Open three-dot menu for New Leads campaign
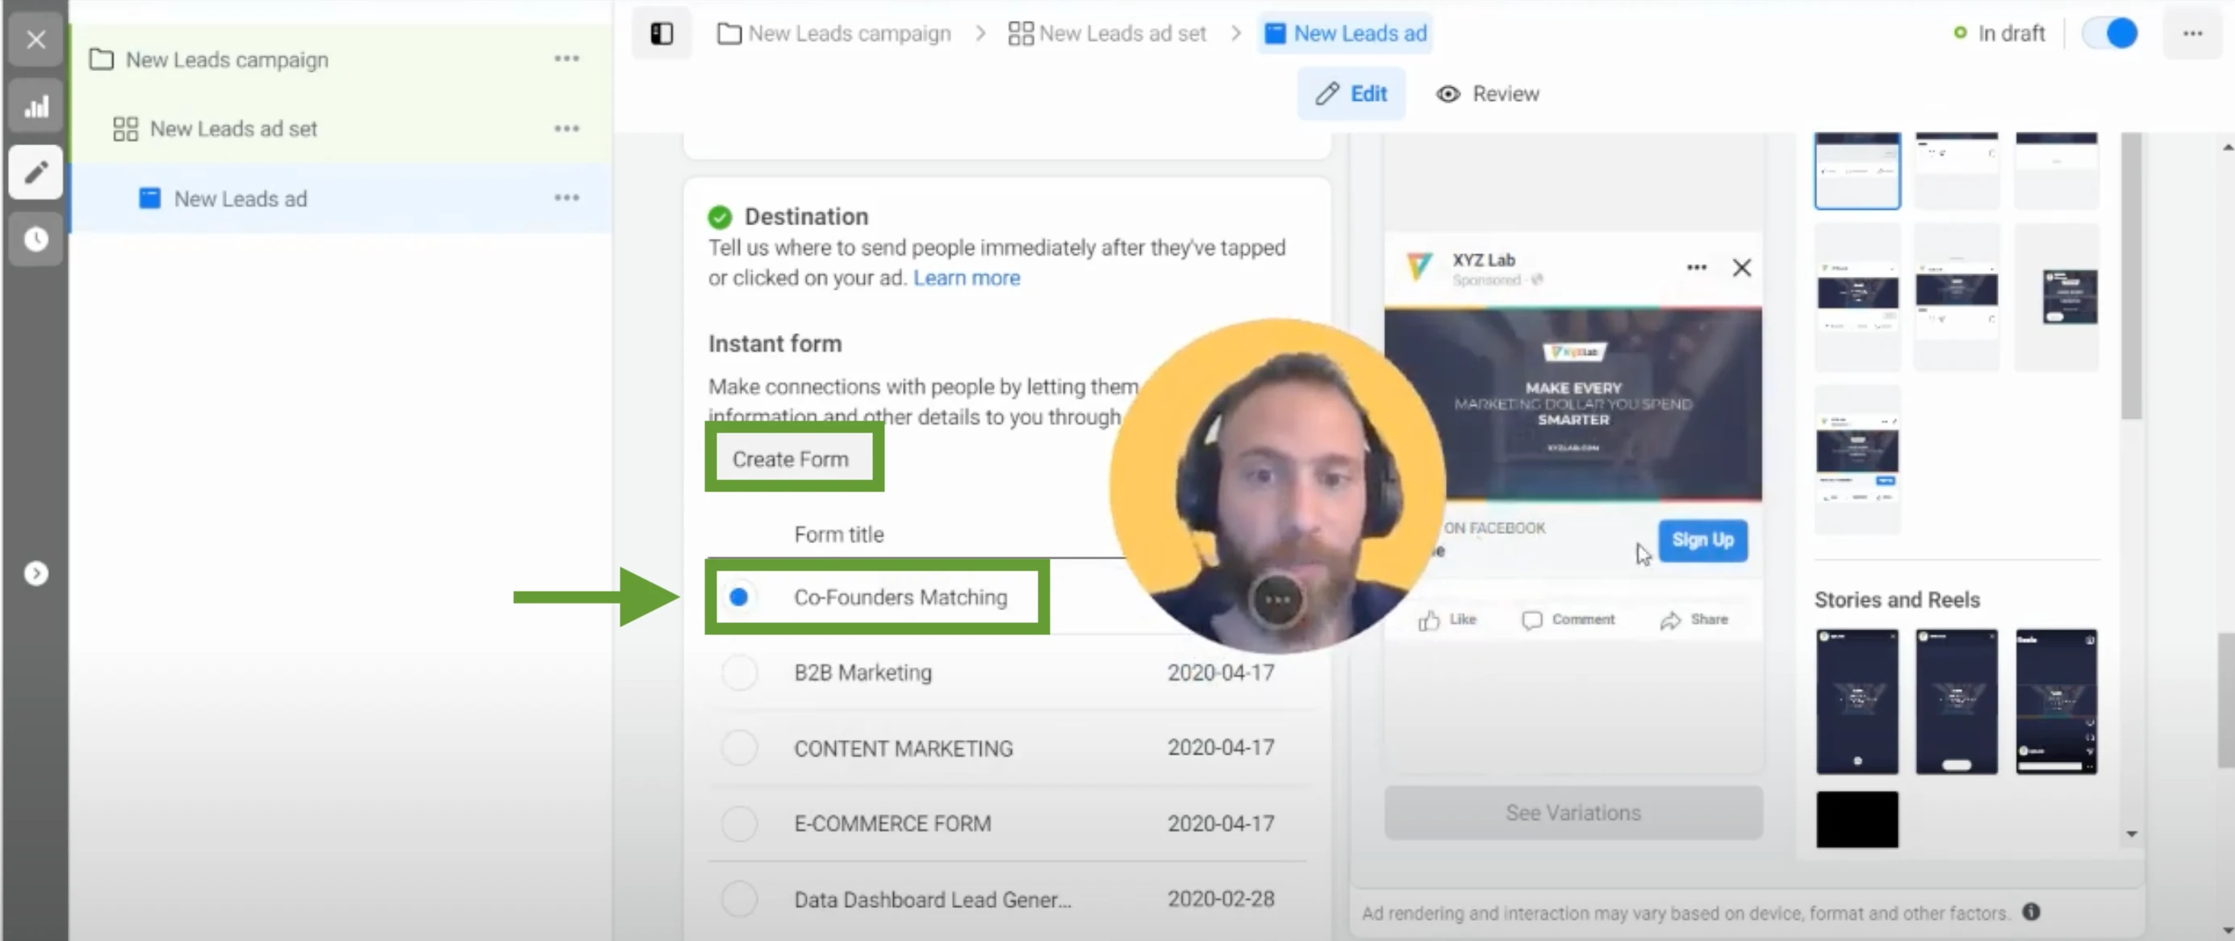The height and width of the screenshot is (941, 2235). pos(566,58)
